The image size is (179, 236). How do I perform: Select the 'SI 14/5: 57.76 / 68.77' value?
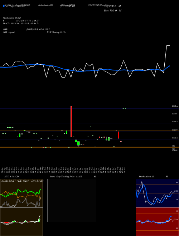[28, 21]
